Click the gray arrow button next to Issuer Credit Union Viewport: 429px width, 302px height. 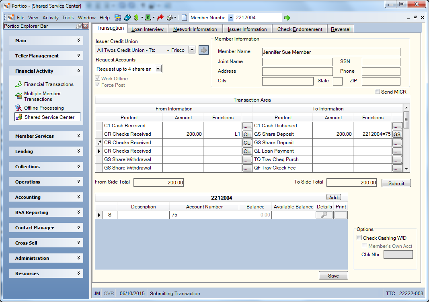203,50
